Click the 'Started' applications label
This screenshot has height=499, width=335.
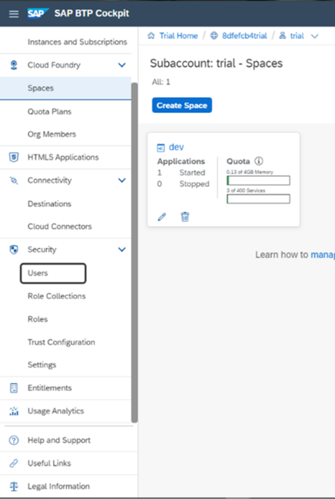click(x=192, y=173)
